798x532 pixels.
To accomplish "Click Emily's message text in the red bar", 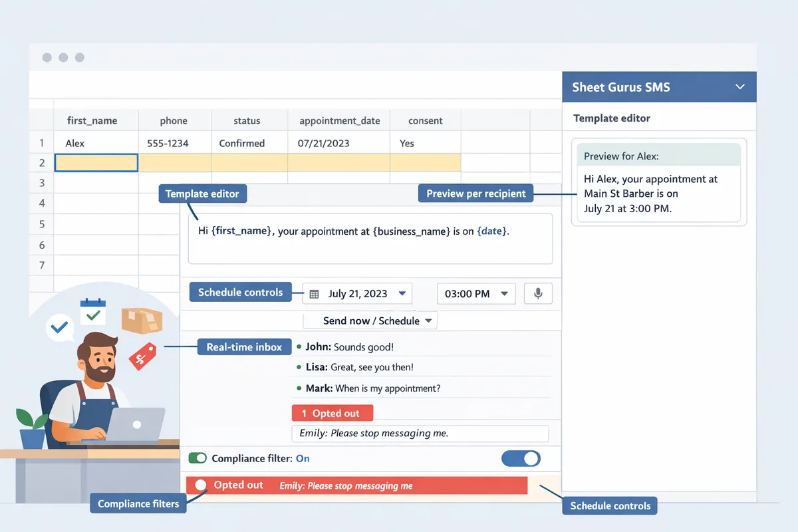I will (346, 486).
